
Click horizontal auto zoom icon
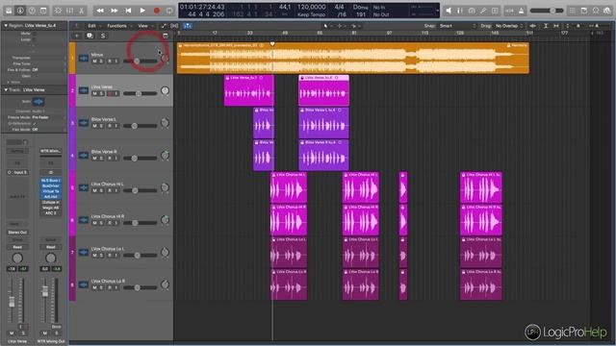pos(556,26)
